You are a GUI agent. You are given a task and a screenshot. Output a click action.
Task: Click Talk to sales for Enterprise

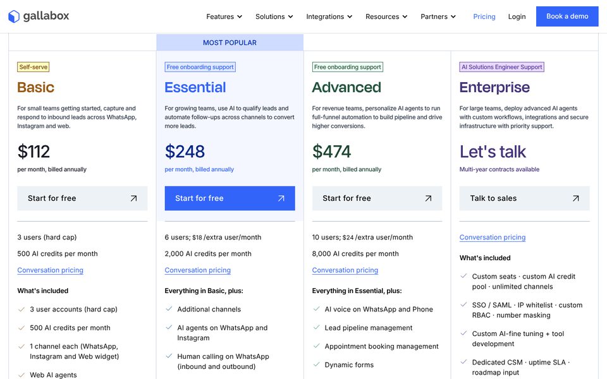(525, 198)
